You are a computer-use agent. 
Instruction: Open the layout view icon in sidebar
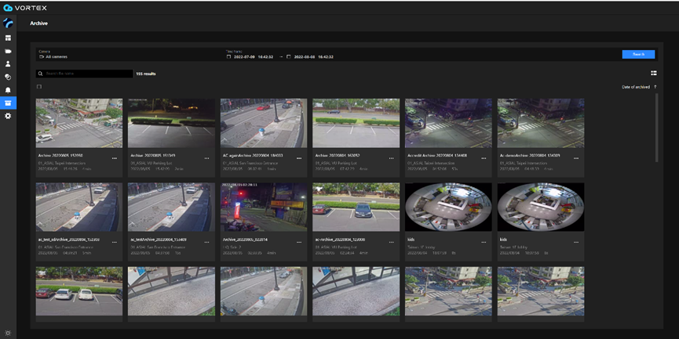8,38
